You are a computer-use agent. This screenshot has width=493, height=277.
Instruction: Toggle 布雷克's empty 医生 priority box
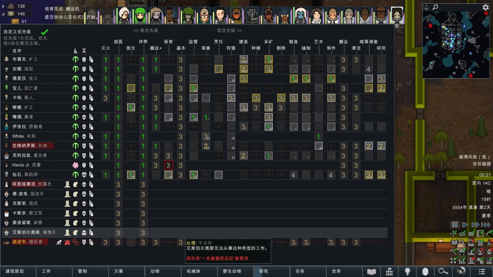click(x=131, y=60)
